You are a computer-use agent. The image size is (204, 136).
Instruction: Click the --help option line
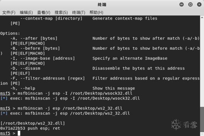pyautogui.click(x=73, y=88)
